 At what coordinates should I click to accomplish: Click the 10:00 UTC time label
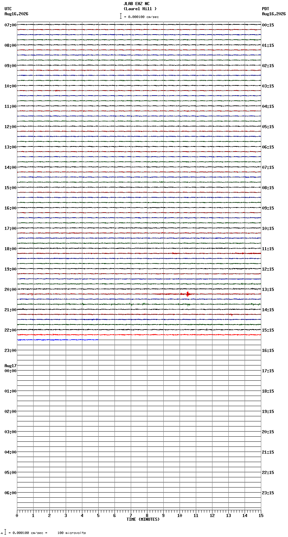11,86
